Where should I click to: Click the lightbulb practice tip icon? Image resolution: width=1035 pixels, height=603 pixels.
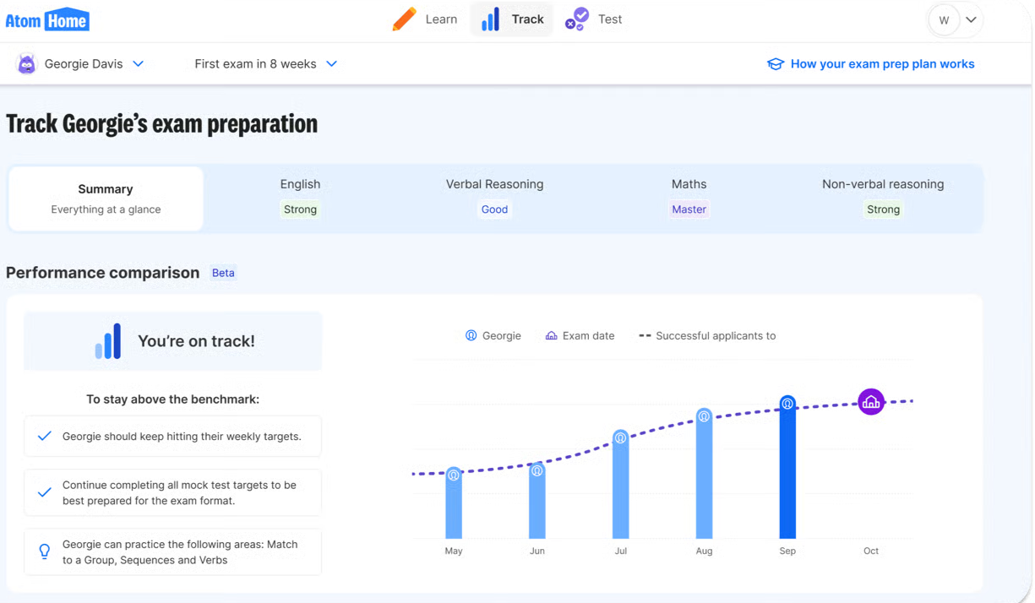pyautogui.click(x=45, y=551)
